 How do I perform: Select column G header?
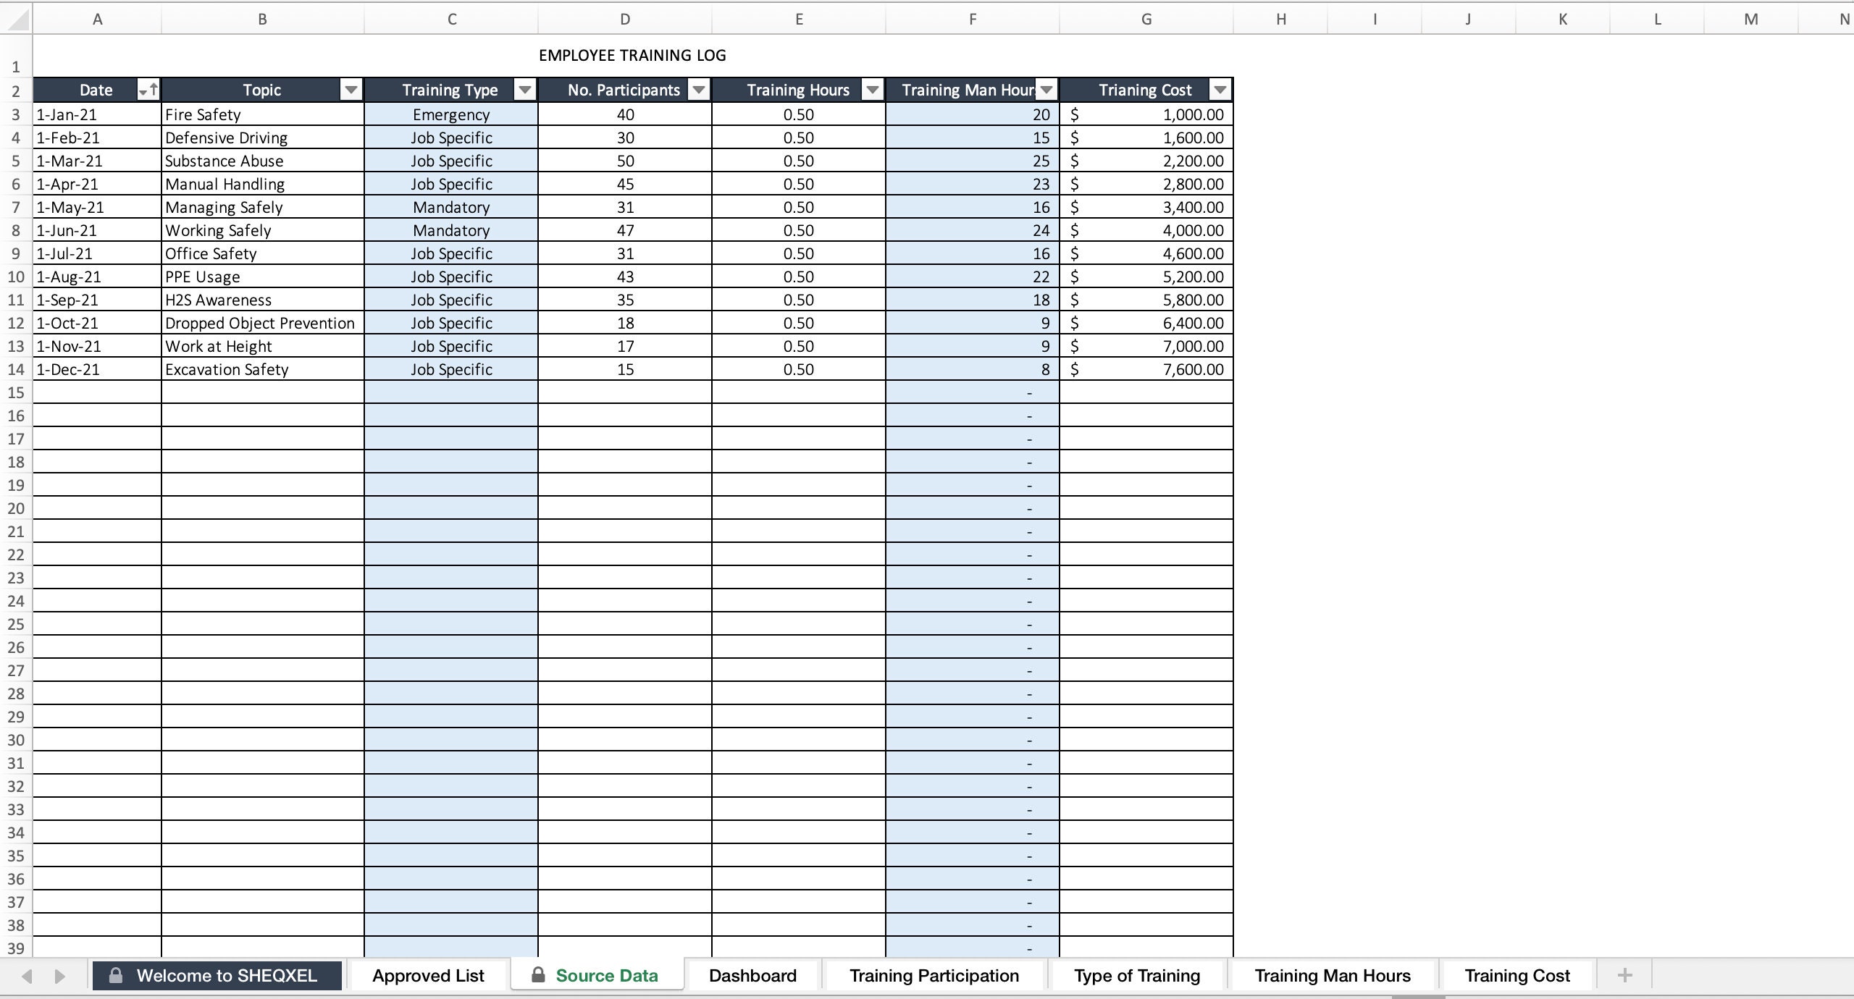(1146, 19)
